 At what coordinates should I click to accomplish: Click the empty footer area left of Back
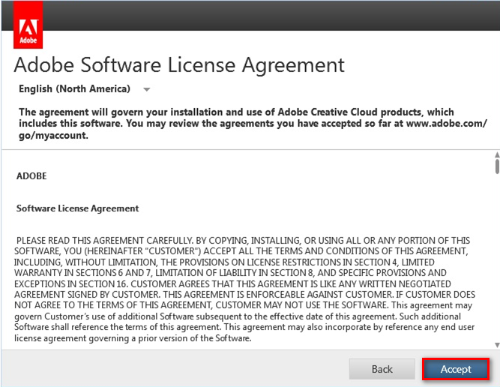coord(172,369)
